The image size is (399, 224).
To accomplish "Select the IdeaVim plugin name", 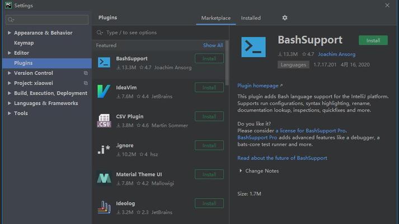I will [126, 87].
